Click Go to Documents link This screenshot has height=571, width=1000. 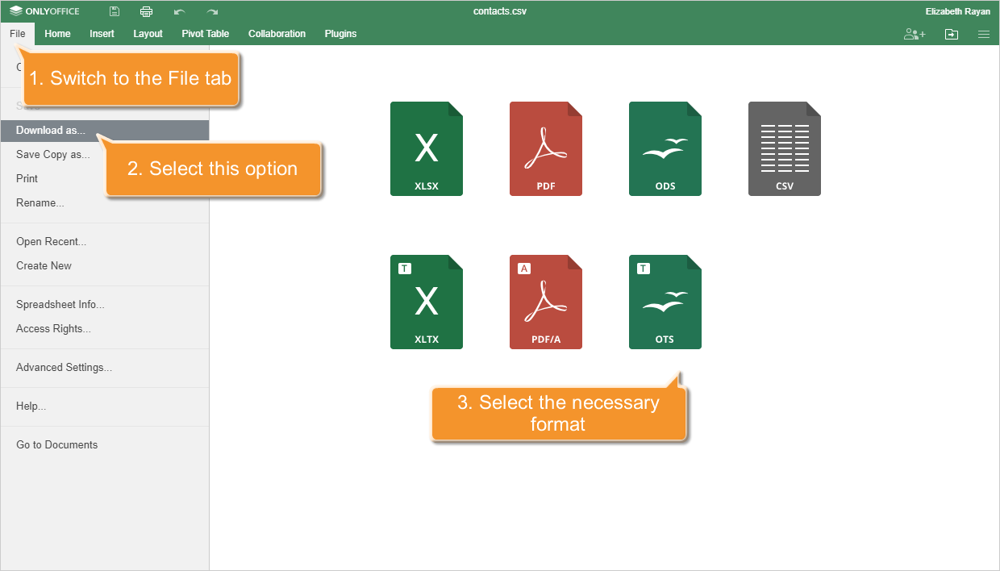tap(56, 444)
